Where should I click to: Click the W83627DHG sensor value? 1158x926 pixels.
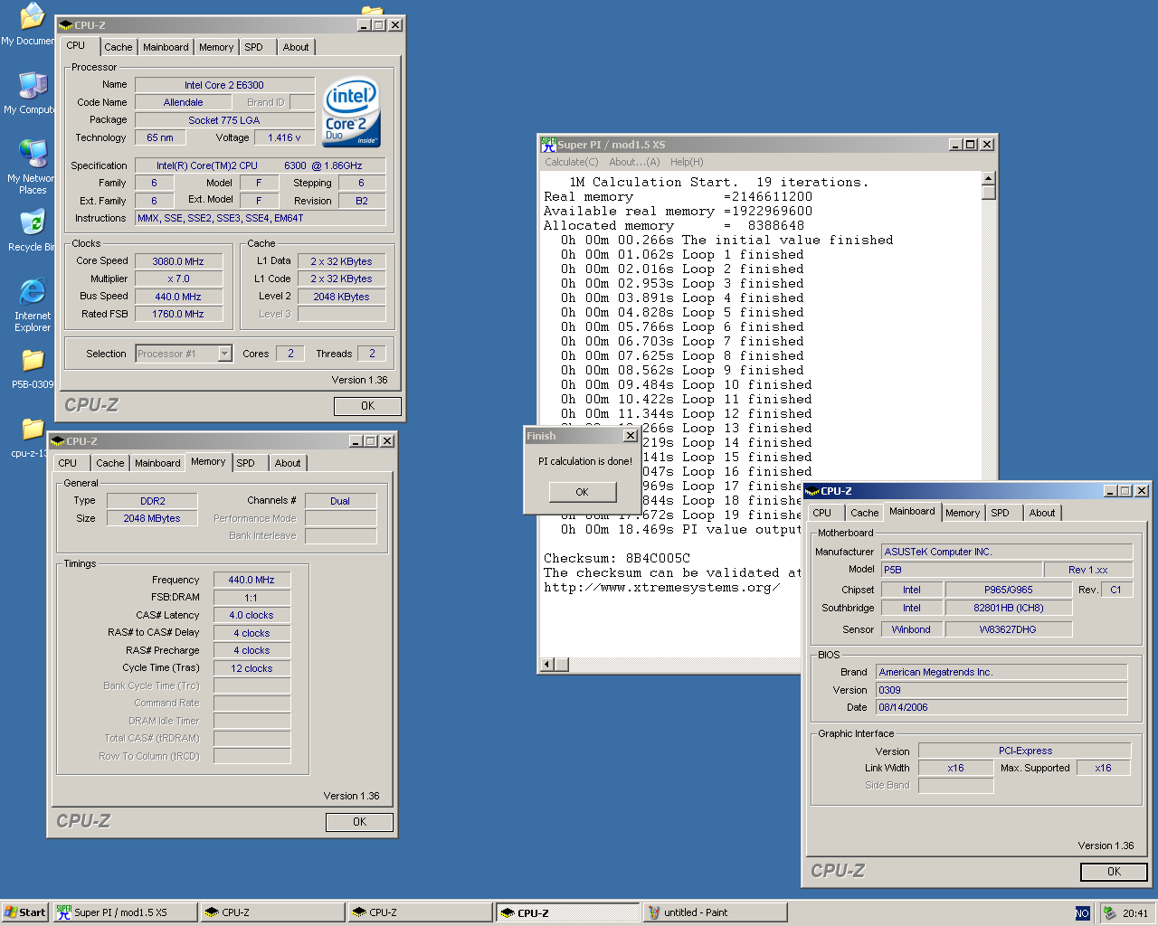pos(1009,629)
